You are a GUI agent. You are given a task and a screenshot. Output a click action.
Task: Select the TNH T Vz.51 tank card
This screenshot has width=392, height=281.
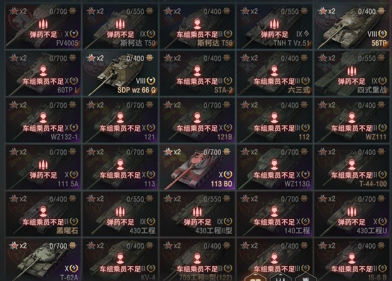(274, 27)
